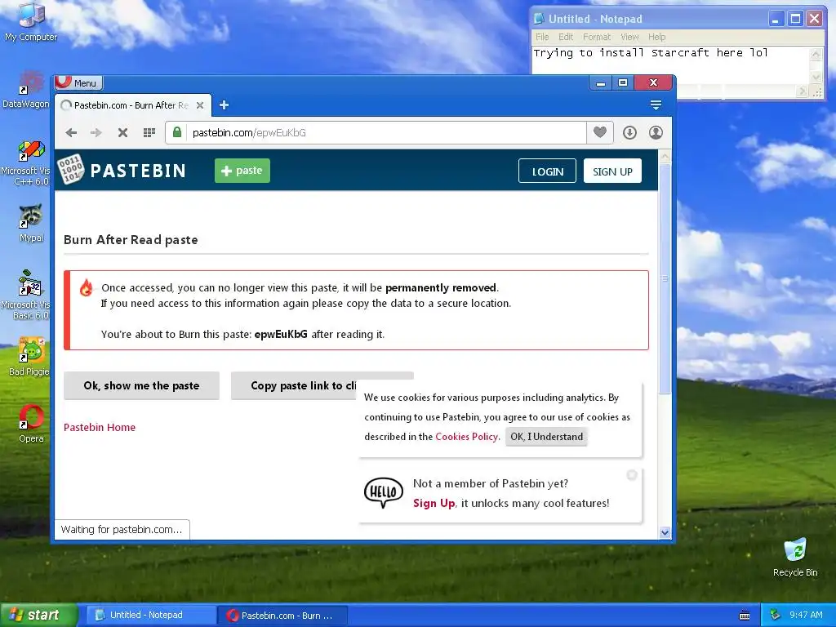Open Notepad File menu
Image resolution: width=836 pixels, height=627 pixels.
coord(542,37)
